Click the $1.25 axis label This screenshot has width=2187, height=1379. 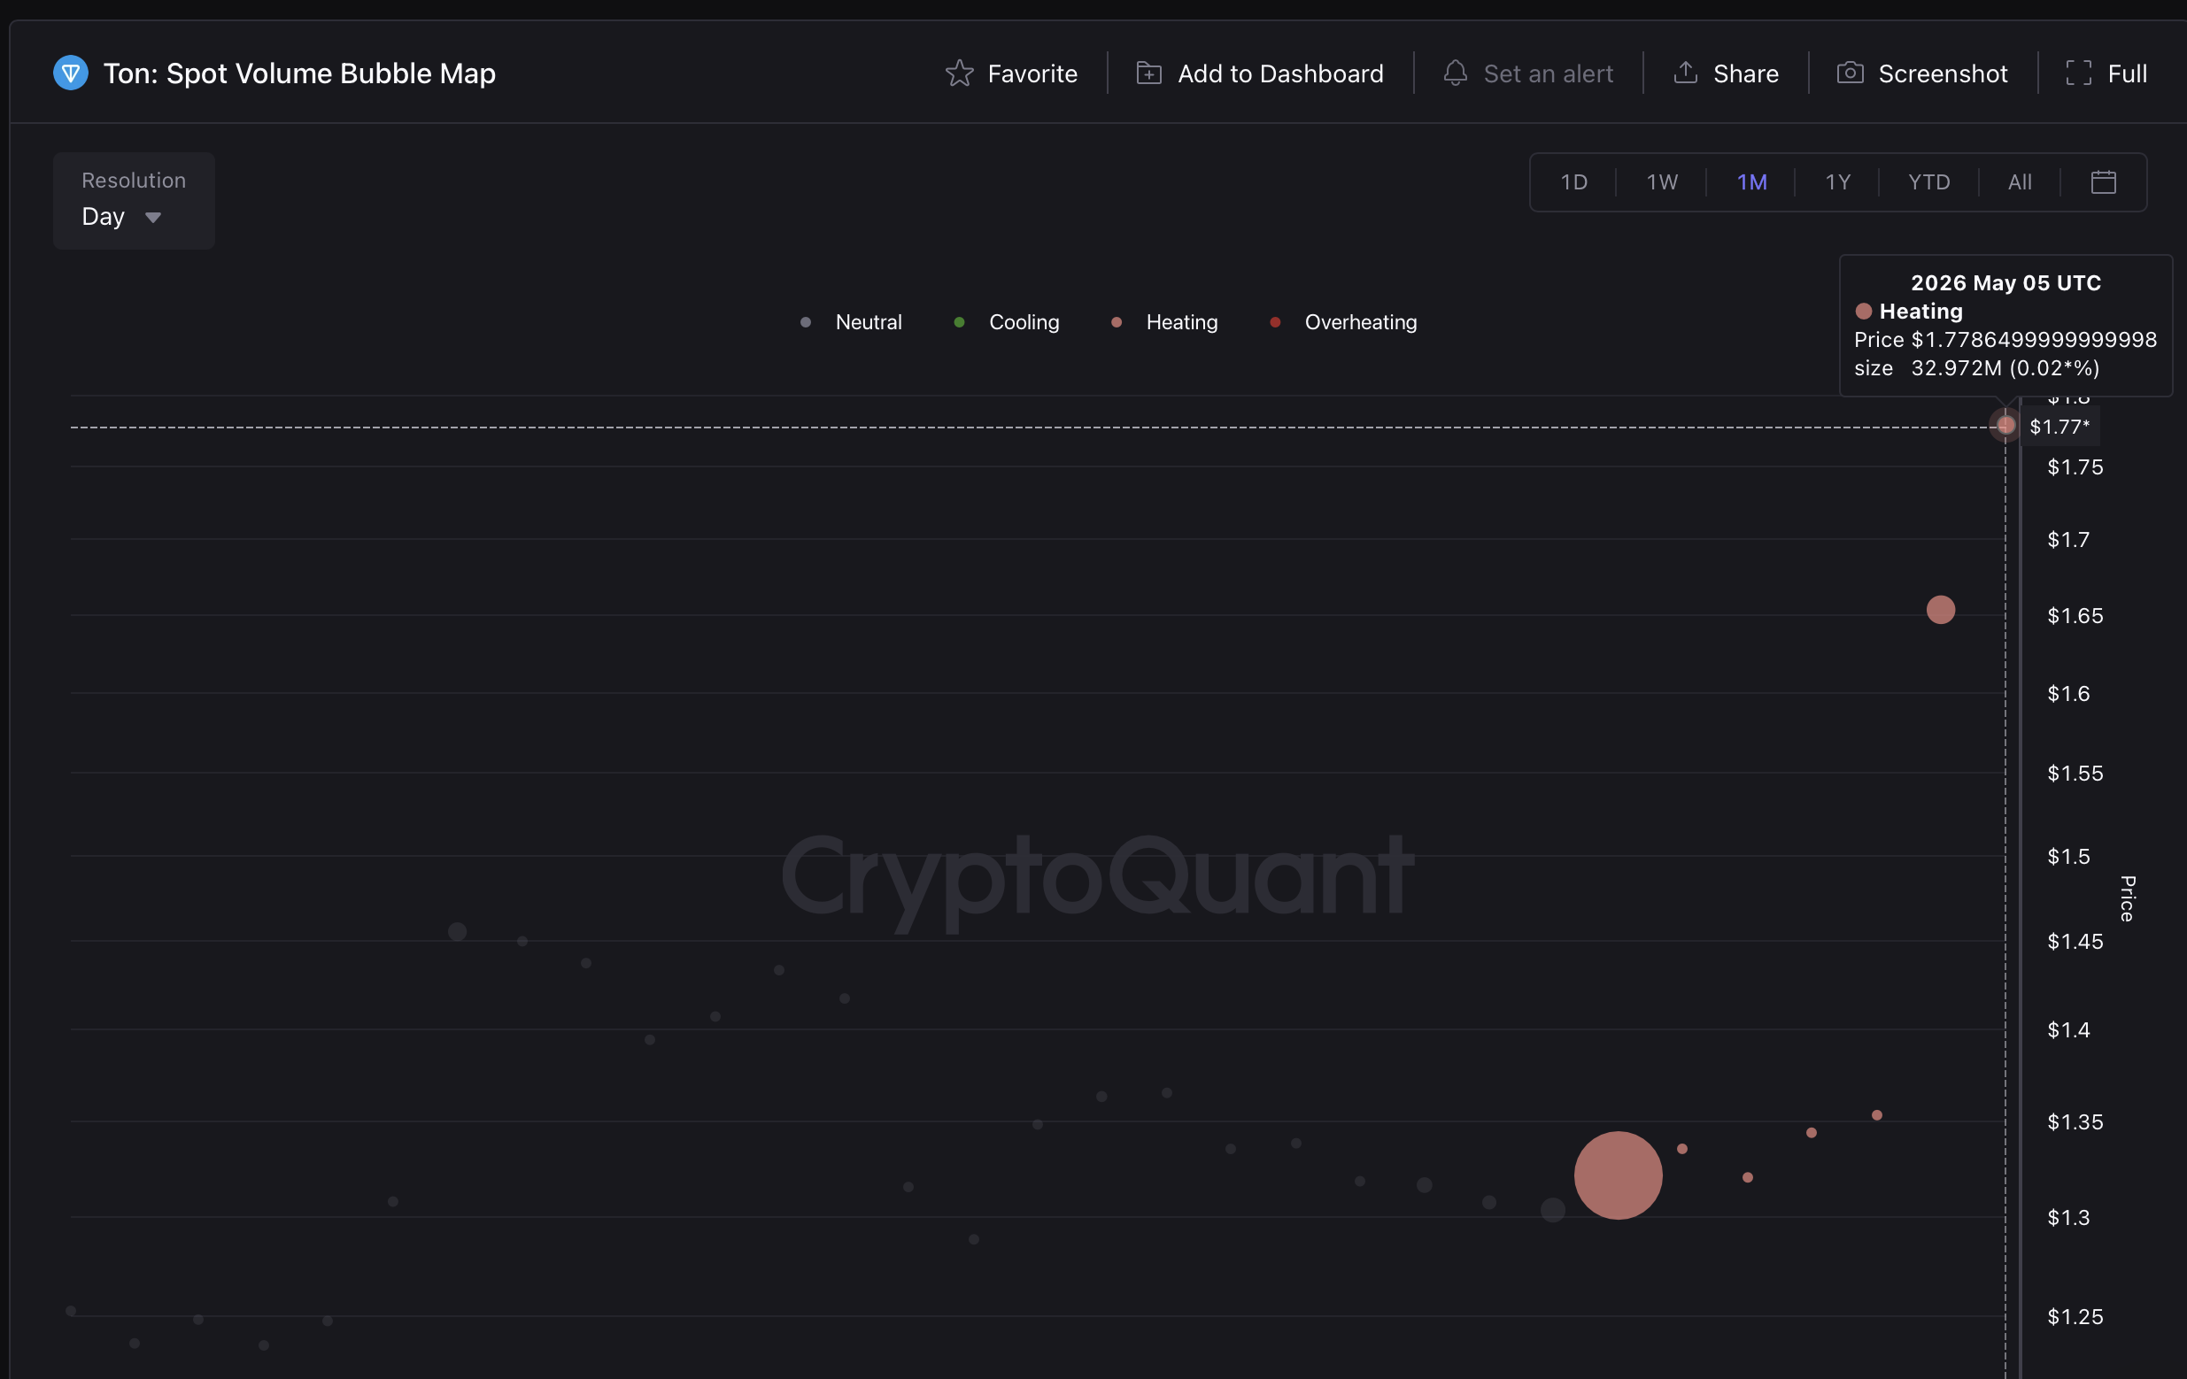(x=2075, y=1316)
